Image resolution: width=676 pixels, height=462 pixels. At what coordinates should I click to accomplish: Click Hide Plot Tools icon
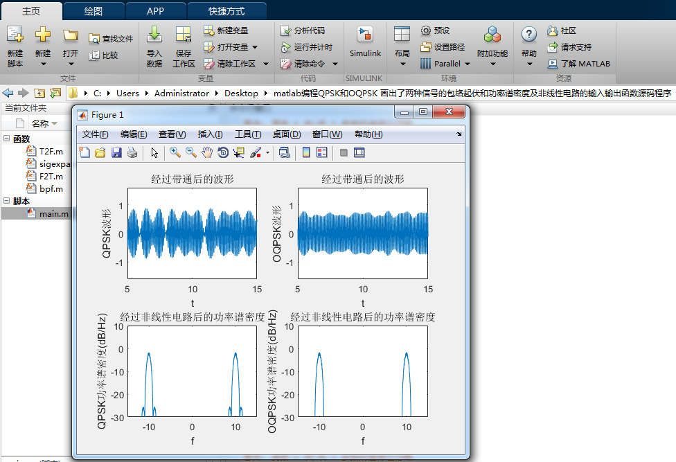point(344,152)
